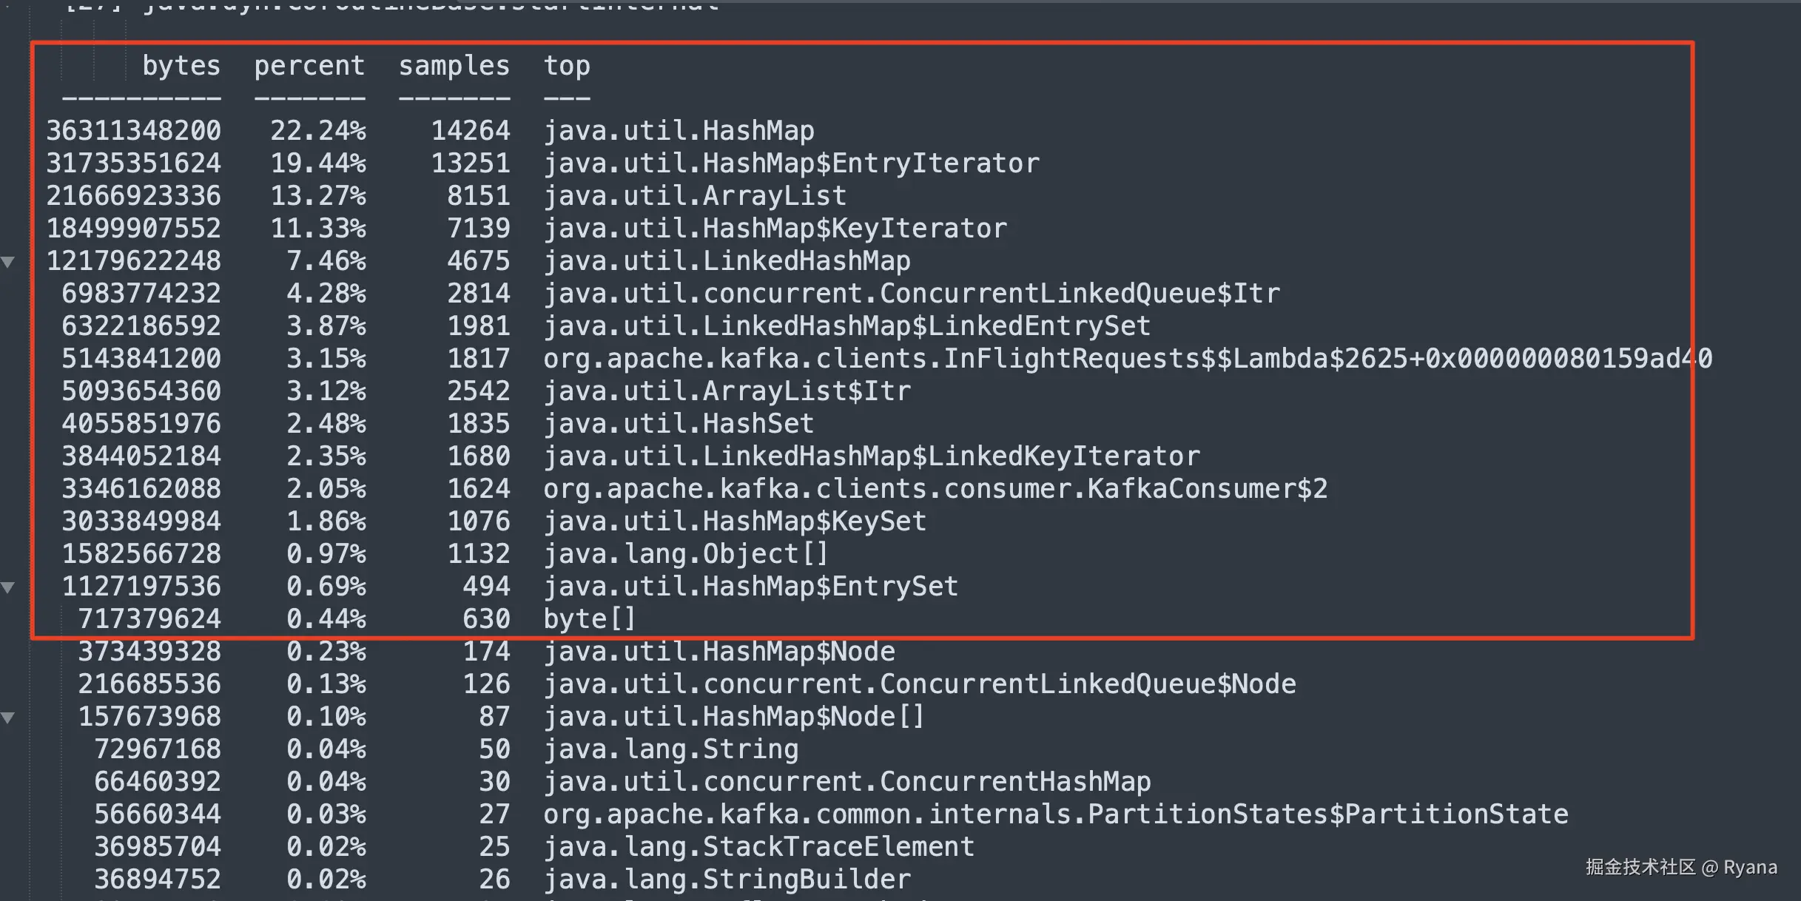Select the PartitionStates$PartitionState line

click(x=1055, y=814)
